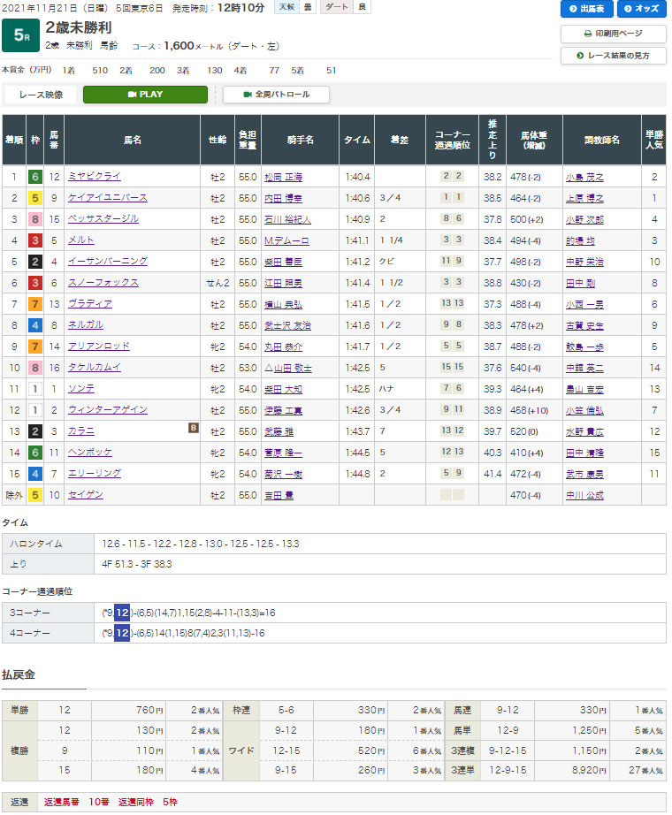Image resolution: width=672 pixels, height=815 pixels.
Task: Click the green 5R race number badge
Action: pyautogui.click(x=19, y=36)
